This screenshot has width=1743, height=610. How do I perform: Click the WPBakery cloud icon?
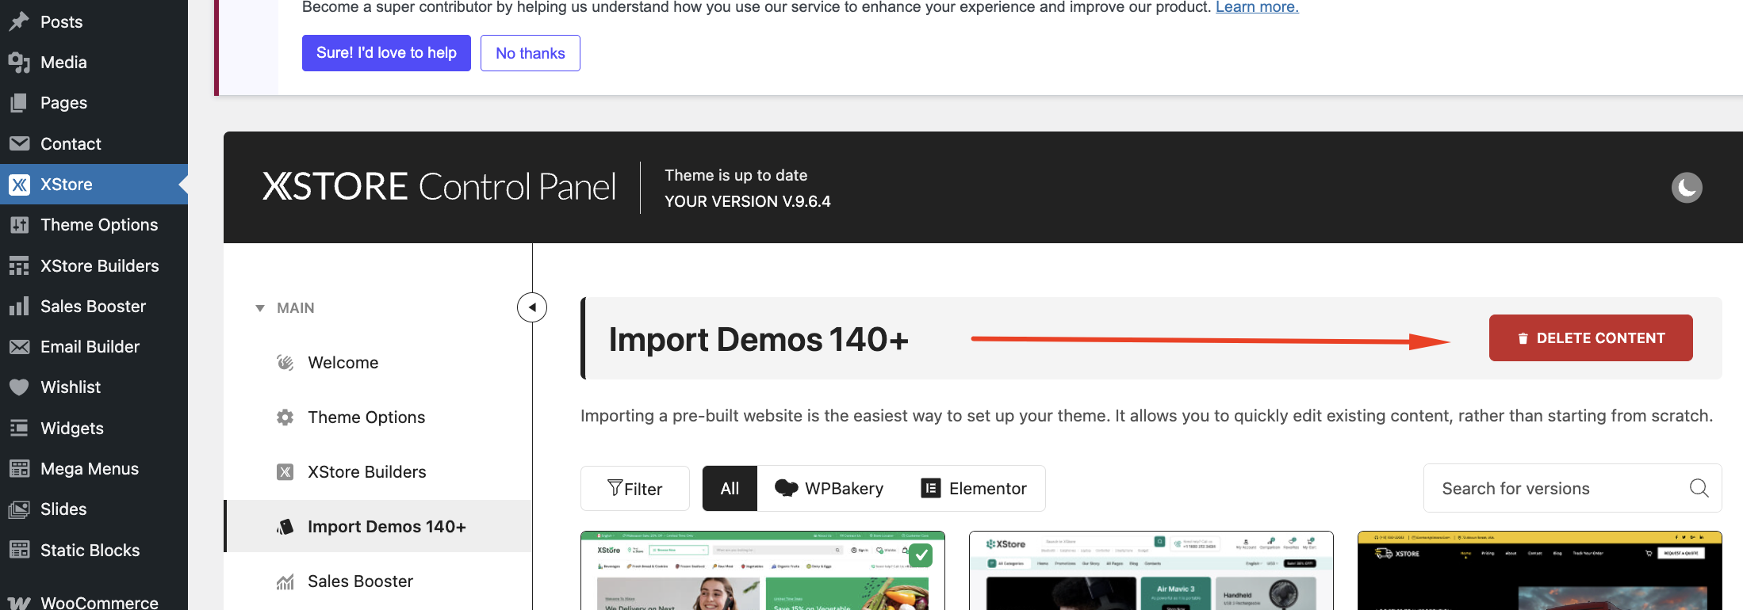point(786,488)
